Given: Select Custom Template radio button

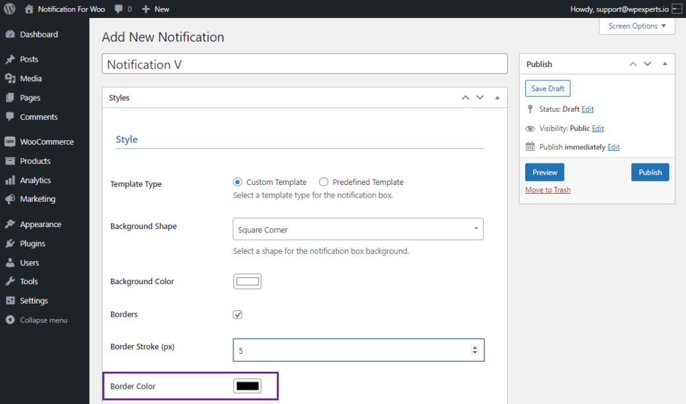Looking at the screenshot, I should coord(237,182).
